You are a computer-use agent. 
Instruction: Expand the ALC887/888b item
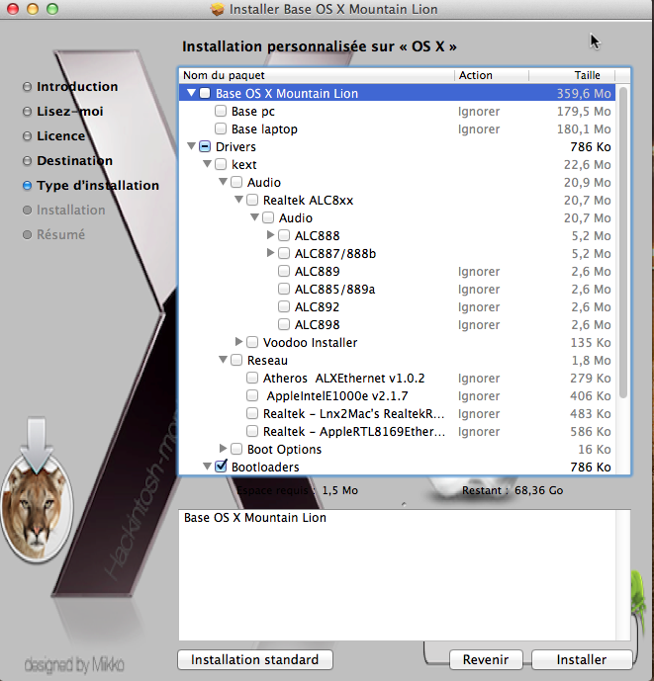(x=270, y=253)
